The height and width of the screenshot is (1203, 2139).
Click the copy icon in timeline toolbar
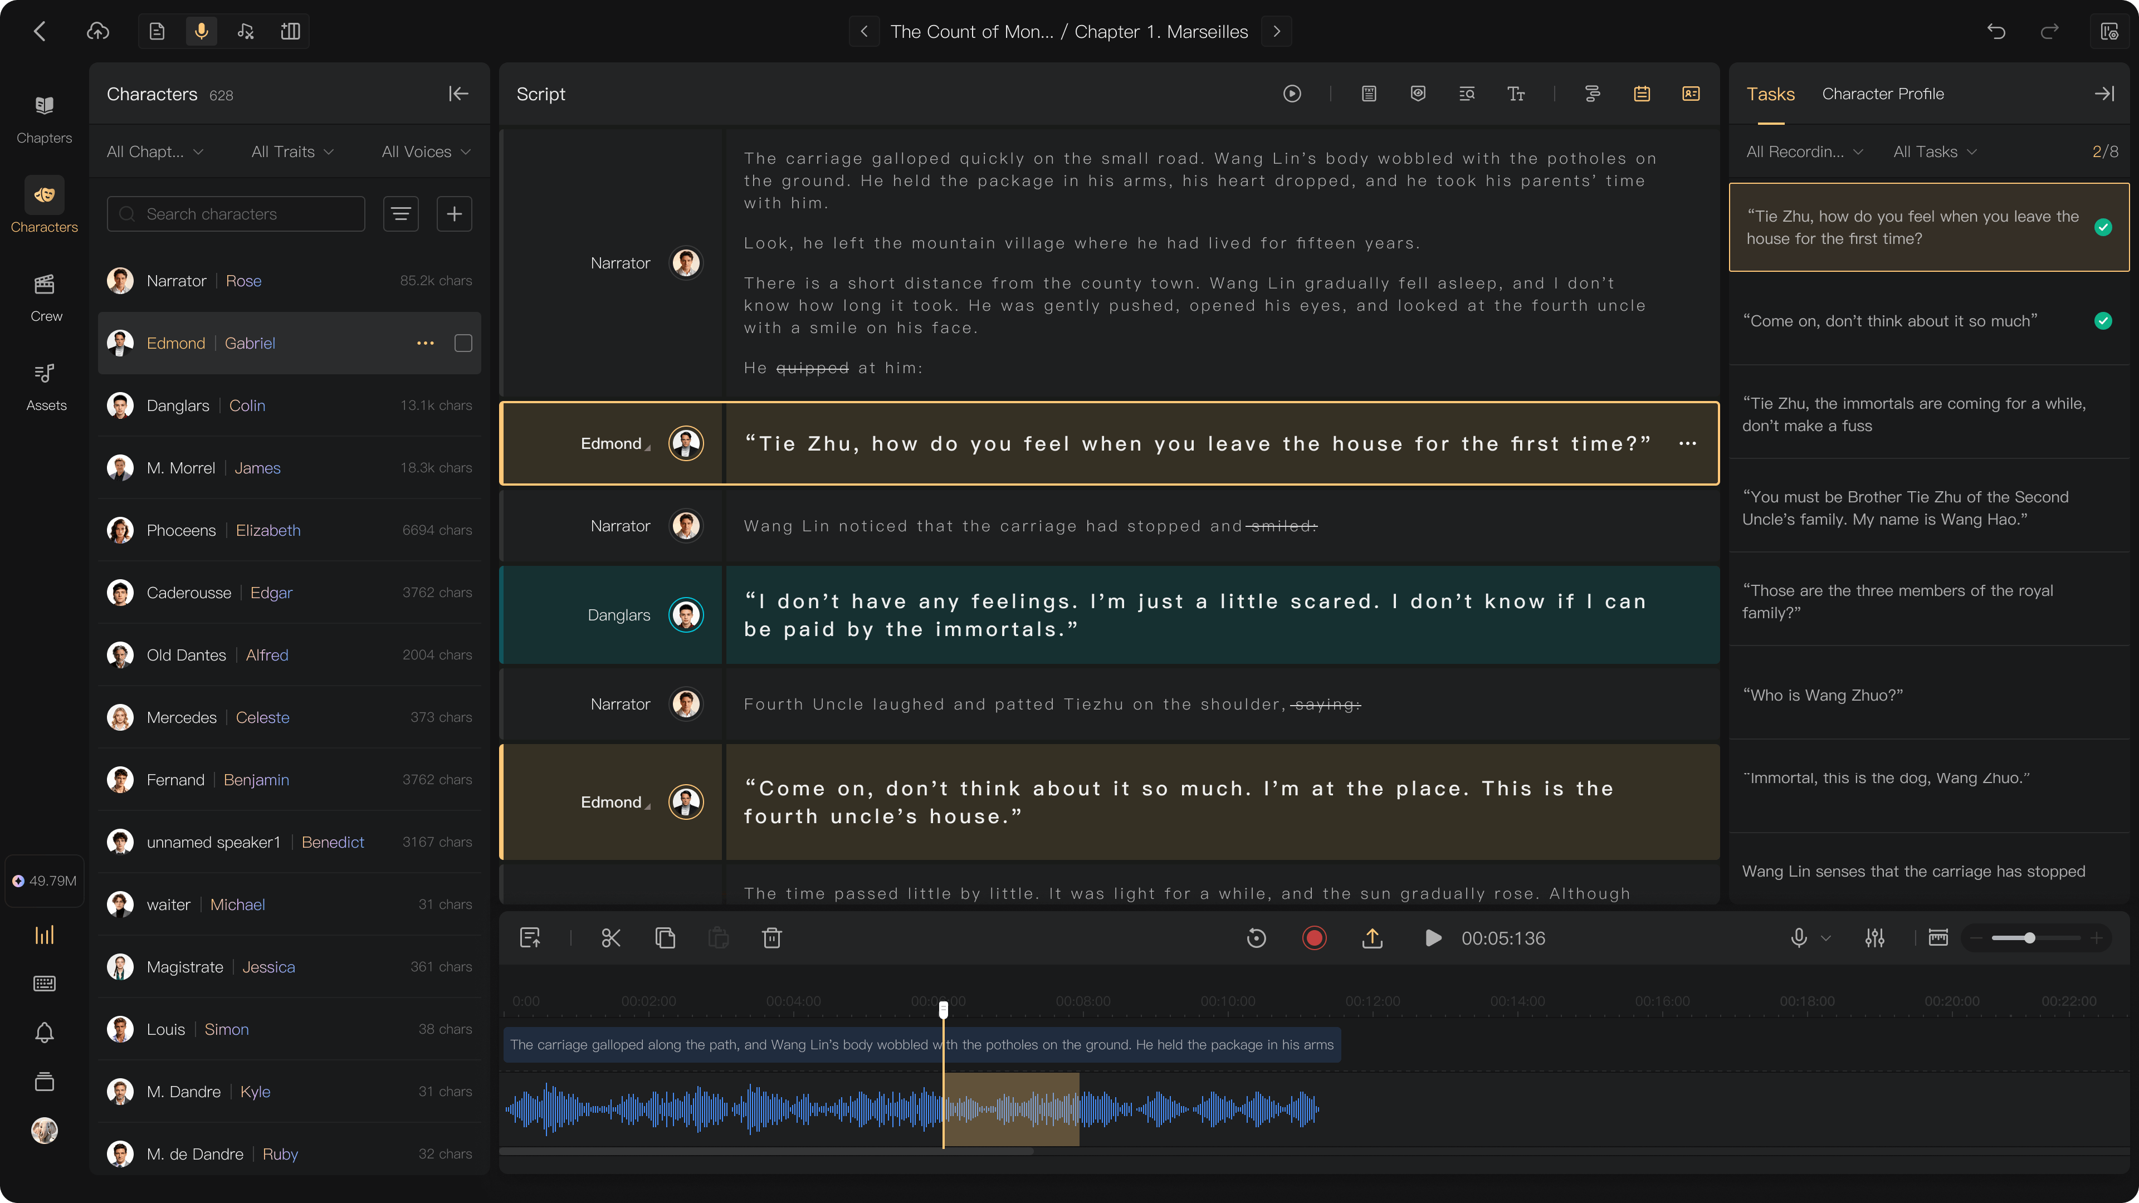point(665,938)
